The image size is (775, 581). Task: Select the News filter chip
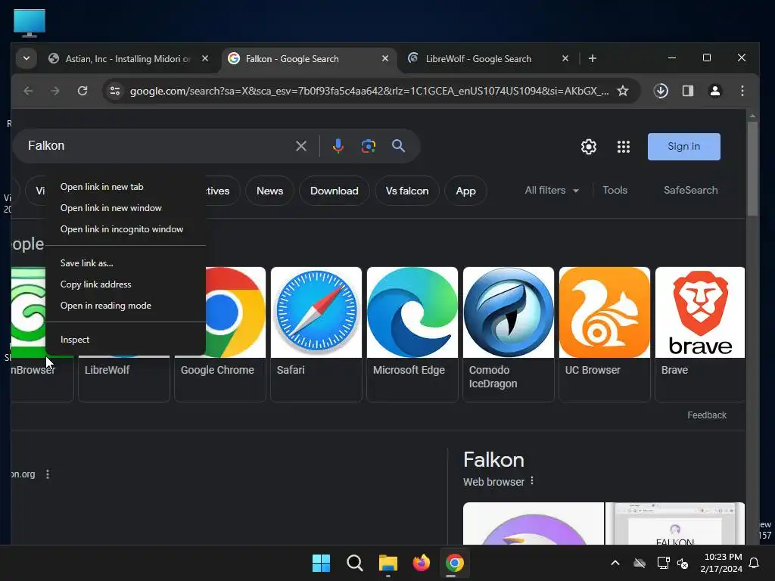pyautogui.click(x=270, y=191)
